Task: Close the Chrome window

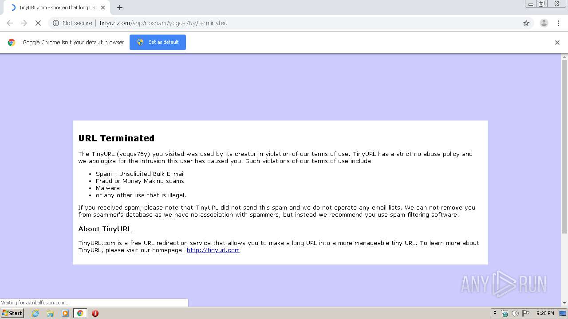Action: click(x=556, y=4)
